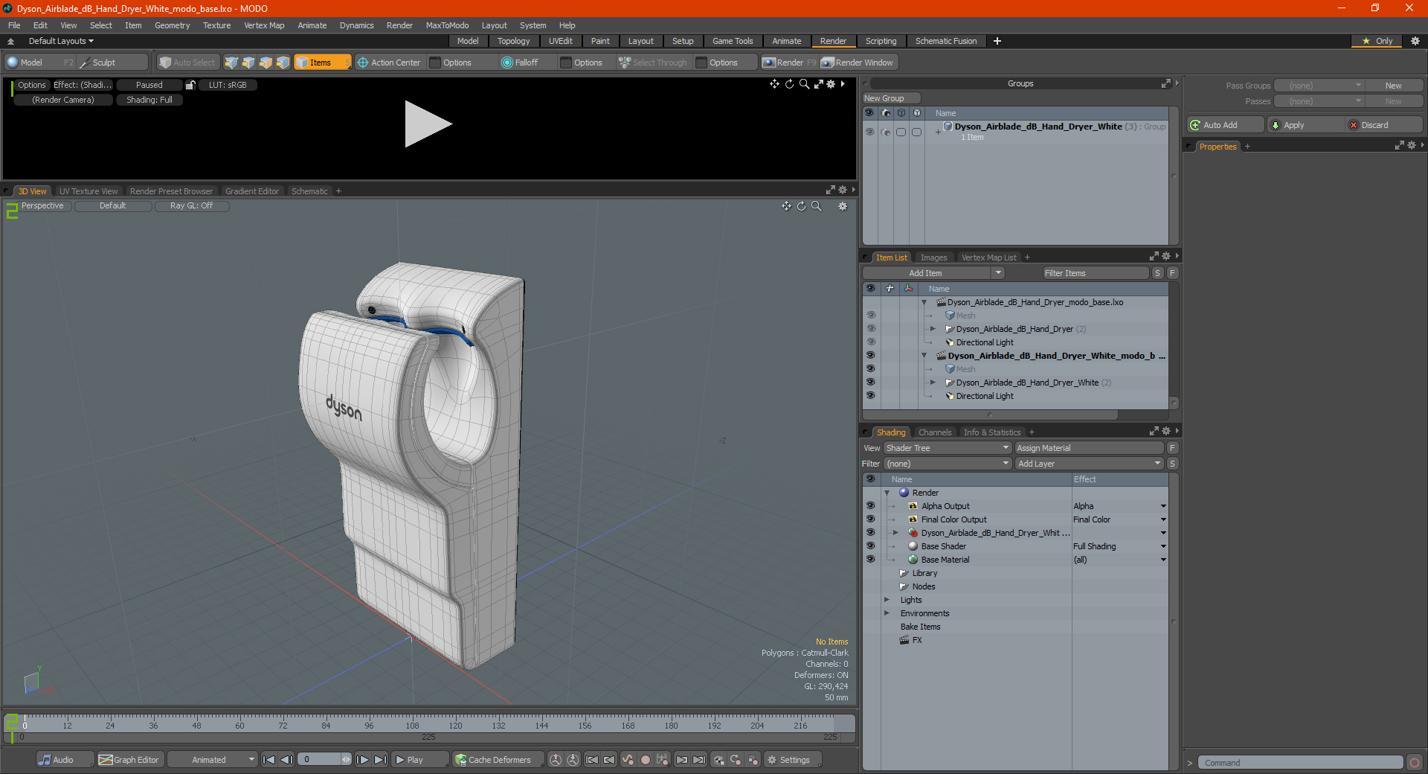Open the Texture menu
The width and height of the screenshot is (1428, 774).
(x=216, y=25)
